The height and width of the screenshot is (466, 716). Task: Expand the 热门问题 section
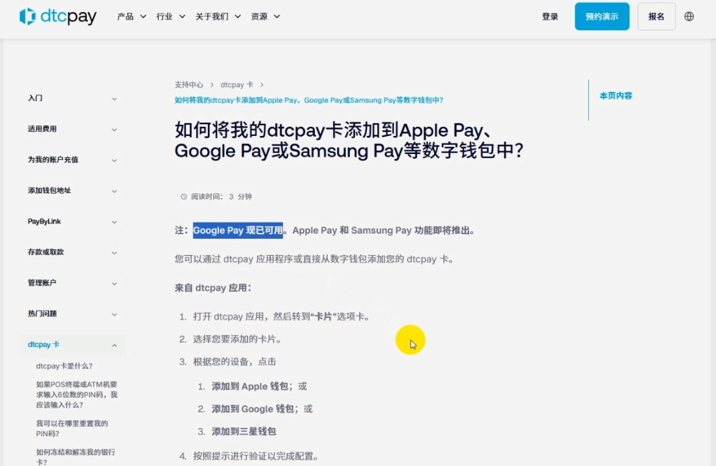73,314
